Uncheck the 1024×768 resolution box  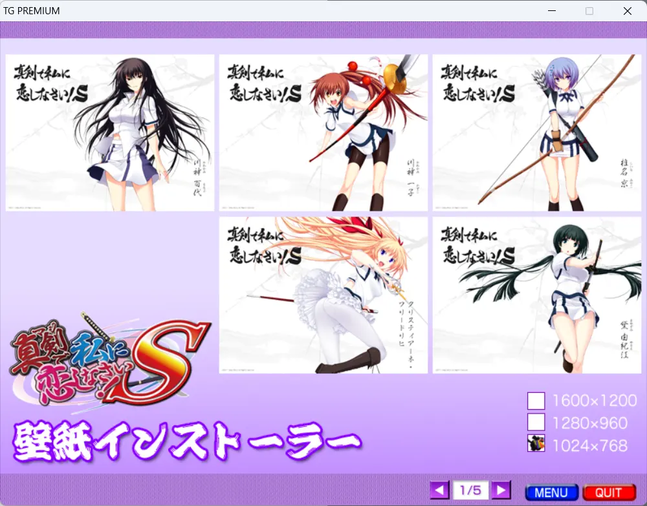pyautogui.click(x=536, y=443)
